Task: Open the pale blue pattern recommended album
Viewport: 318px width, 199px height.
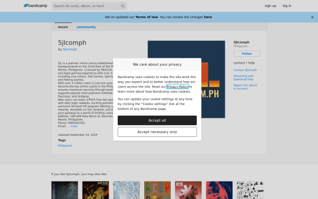Action: point(126,190)
